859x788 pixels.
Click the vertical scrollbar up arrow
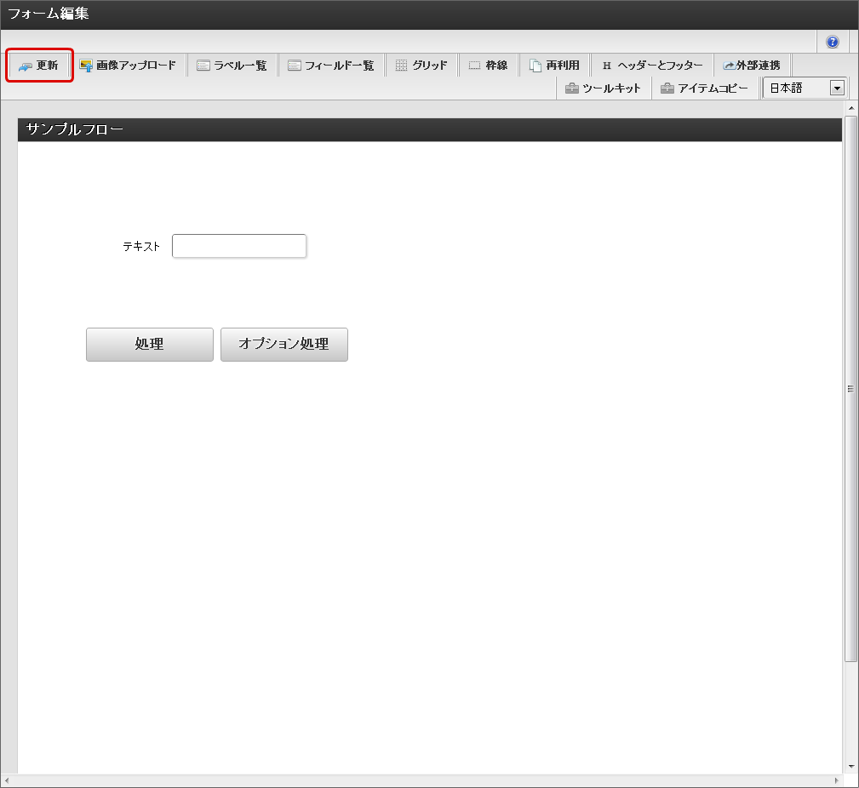[x=850, y=108]
